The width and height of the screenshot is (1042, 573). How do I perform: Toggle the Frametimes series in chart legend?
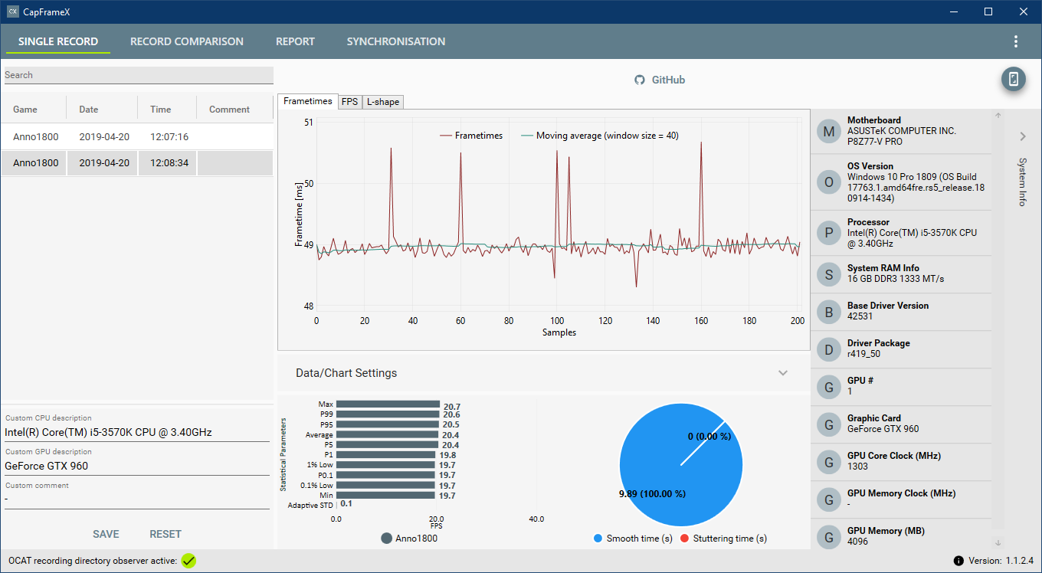click(x=471, y=136)
